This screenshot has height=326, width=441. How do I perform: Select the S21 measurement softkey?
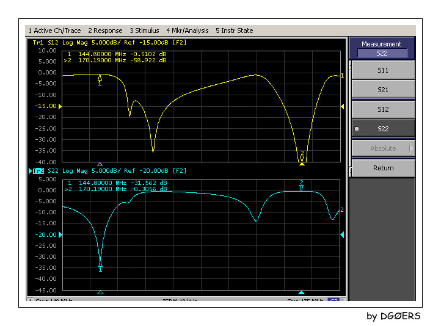tap(383, 90)
